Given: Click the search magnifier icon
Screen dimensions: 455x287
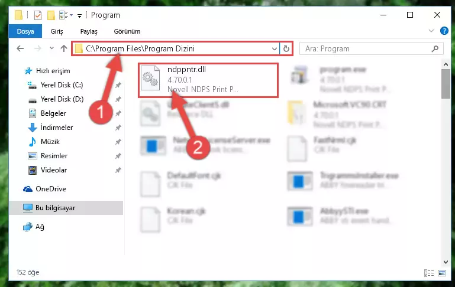Looking at the screenshot, I should tap(435, 48).
